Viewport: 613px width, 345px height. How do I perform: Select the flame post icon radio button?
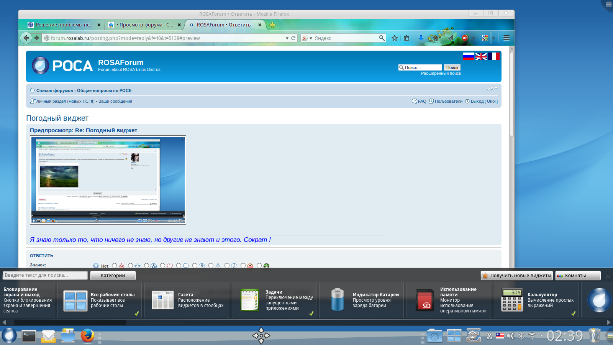(114, 265)
